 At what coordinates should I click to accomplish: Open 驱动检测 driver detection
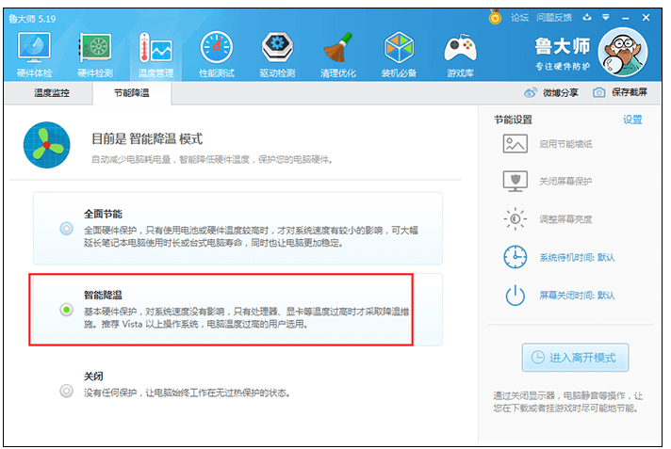(x=277, y=56)
